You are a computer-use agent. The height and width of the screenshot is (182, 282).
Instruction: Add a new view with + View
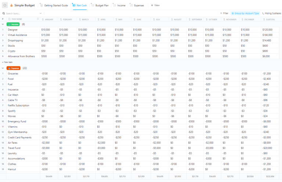(155, 6)
